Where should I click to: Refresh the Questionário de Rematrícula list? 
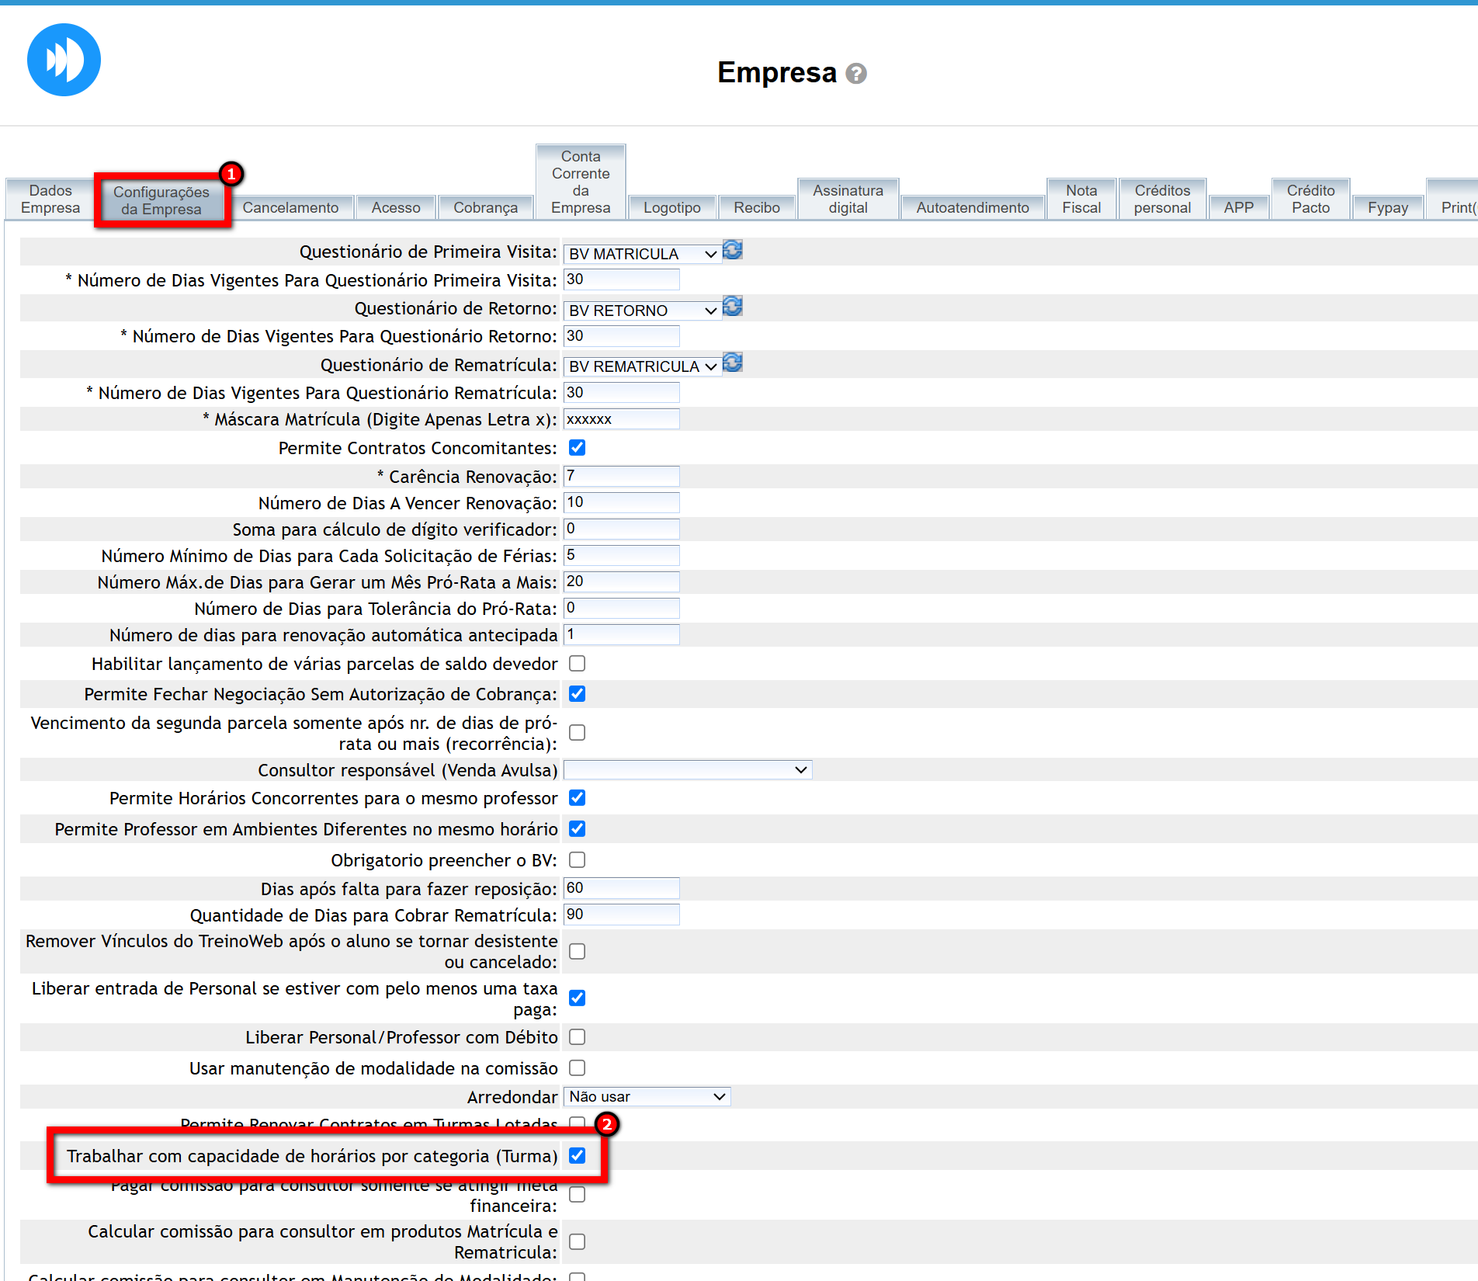pyautogui.click(x=732, y=363)
